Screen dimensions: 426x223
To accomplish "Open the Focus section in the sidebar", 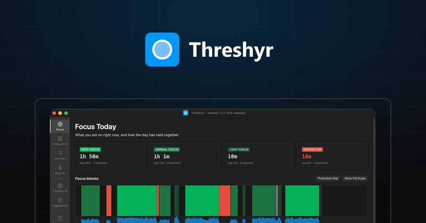I will click(60, 126).
